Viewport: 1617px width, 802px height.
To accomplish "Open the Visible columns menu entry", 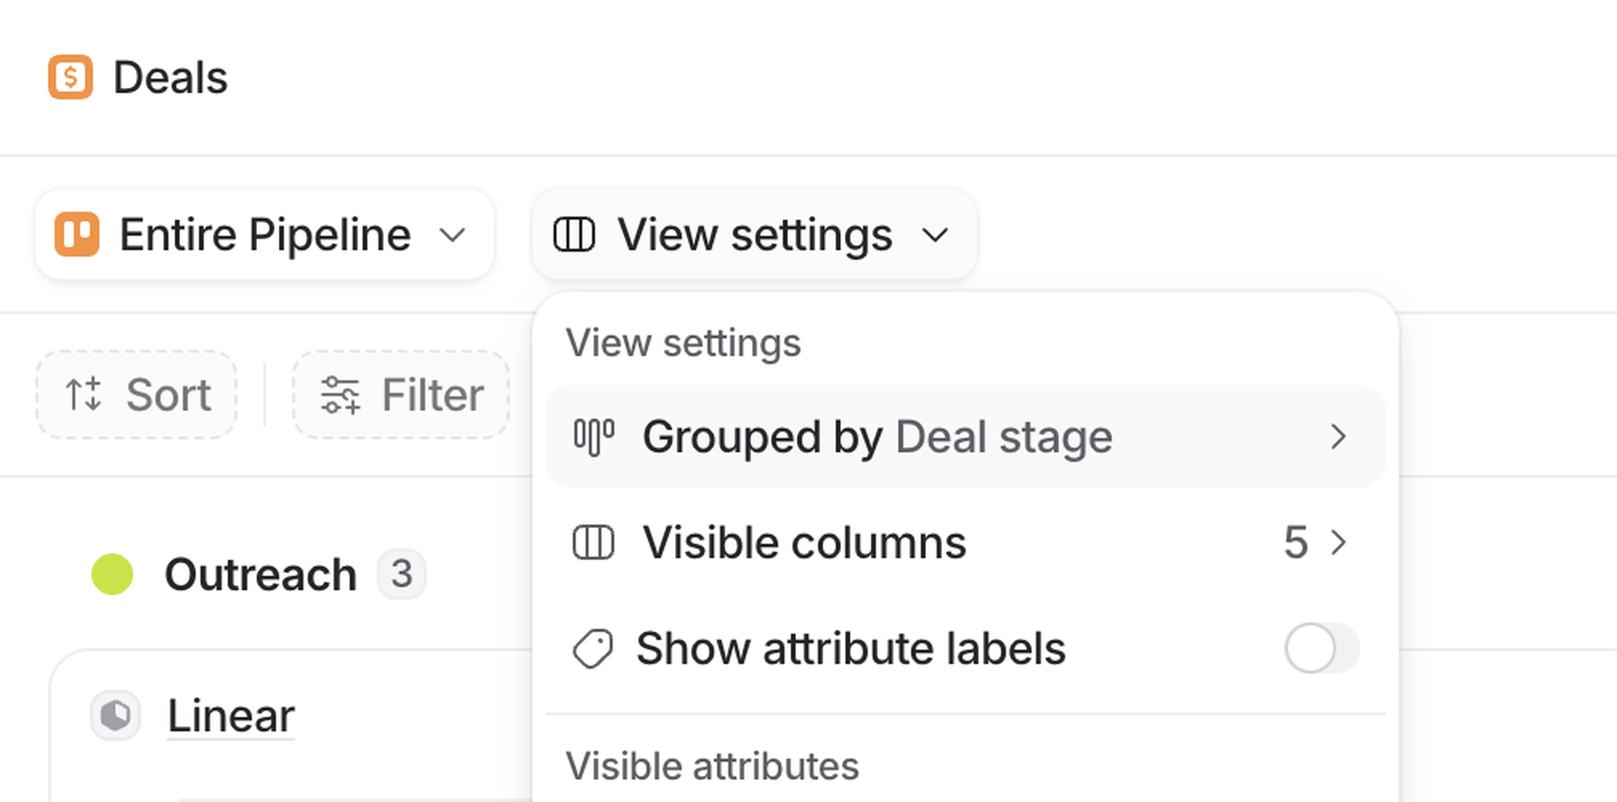I will click(x=803, y=542).
